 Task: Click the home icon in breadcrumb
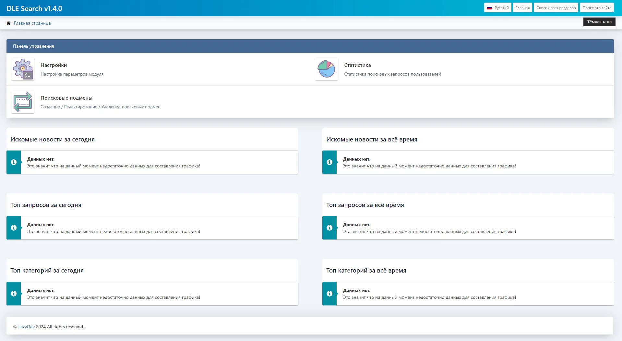point(9,23)
